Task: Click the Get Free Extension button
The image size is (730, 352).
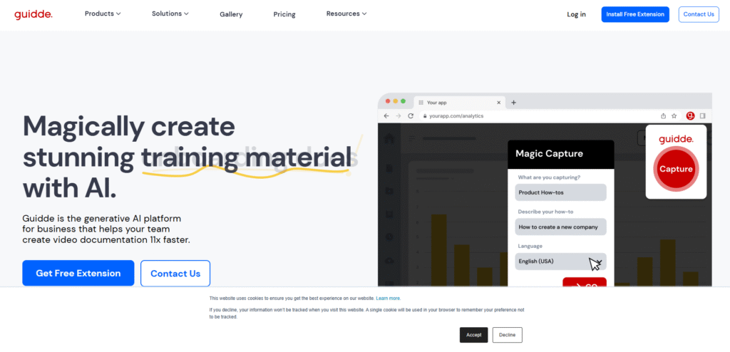Action: pyautogui.click(x=78, y=273)
